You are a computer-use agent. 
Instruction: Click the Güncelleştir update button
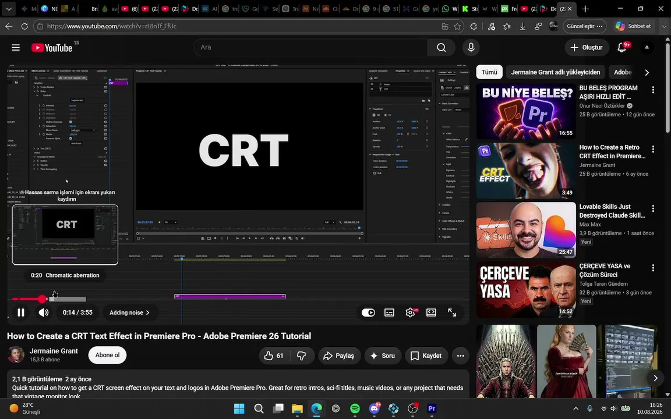pyautogui.click(x=585, y=26)
